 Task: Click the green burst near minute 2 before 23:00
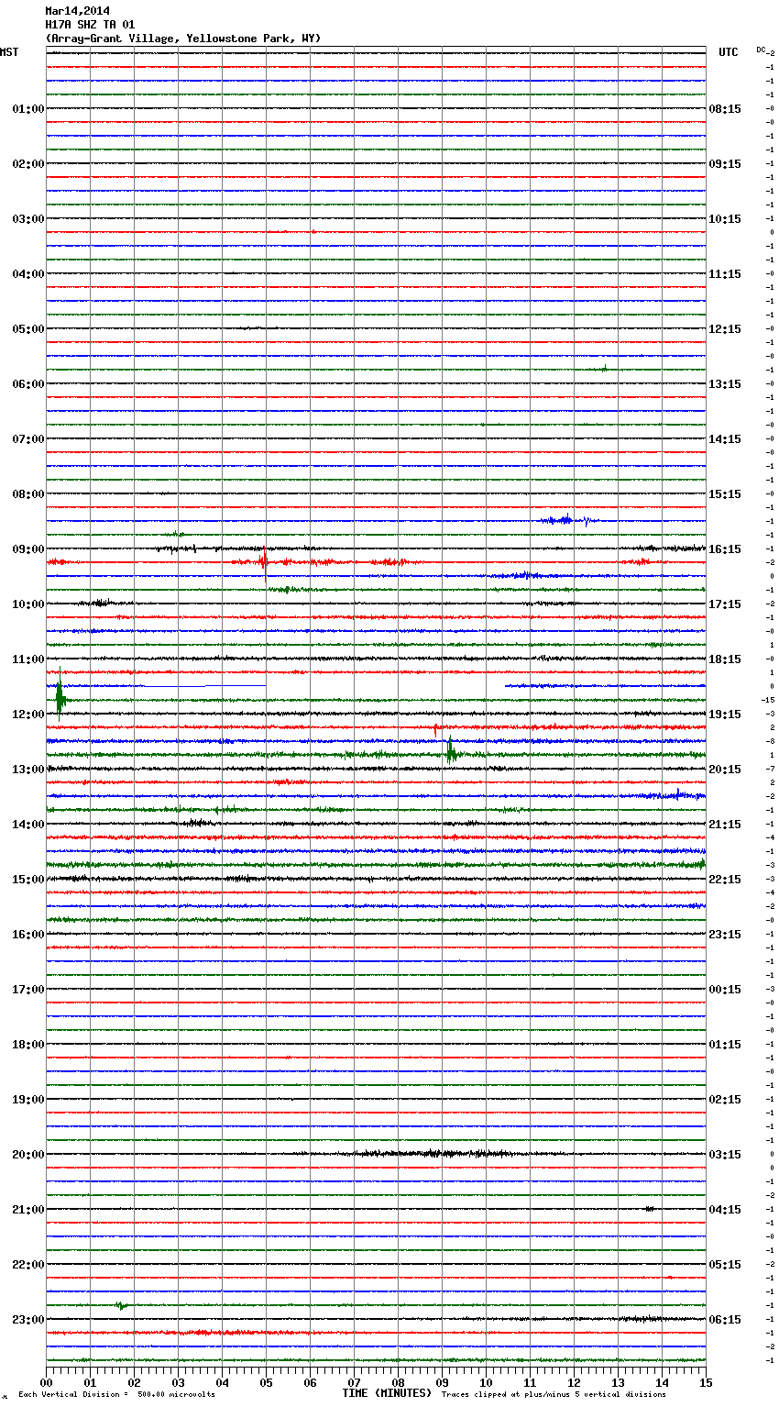122,1305
